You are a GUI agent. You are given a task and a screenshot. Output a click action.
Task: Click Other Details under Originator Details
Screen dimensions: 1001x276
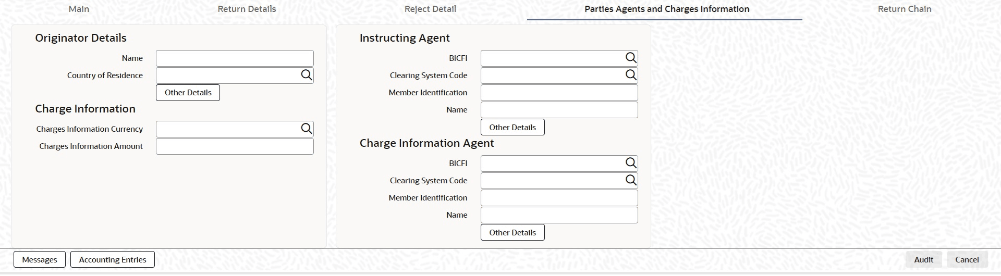click(188, 93)
